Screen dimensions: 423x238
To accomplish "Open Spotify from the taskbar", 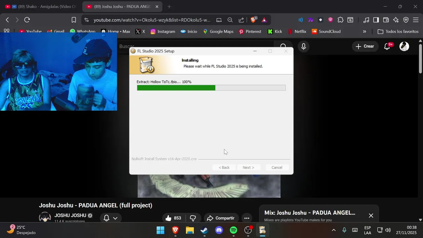I will click(x=233, y=230).
